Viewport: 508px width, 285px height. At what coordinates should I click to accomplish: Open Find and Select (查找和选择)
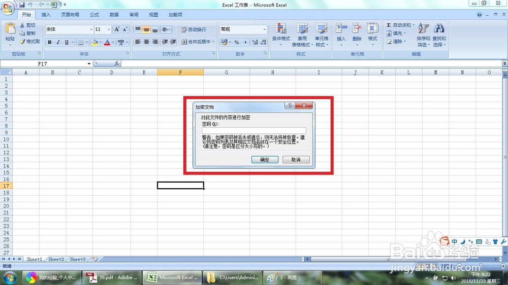tap(439, 34)
